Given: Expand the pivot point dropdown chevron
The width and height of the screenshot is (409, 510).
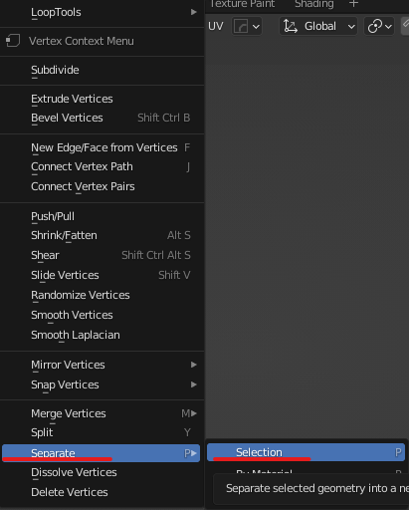Looking at the screenshot, I should pos(388,26).
